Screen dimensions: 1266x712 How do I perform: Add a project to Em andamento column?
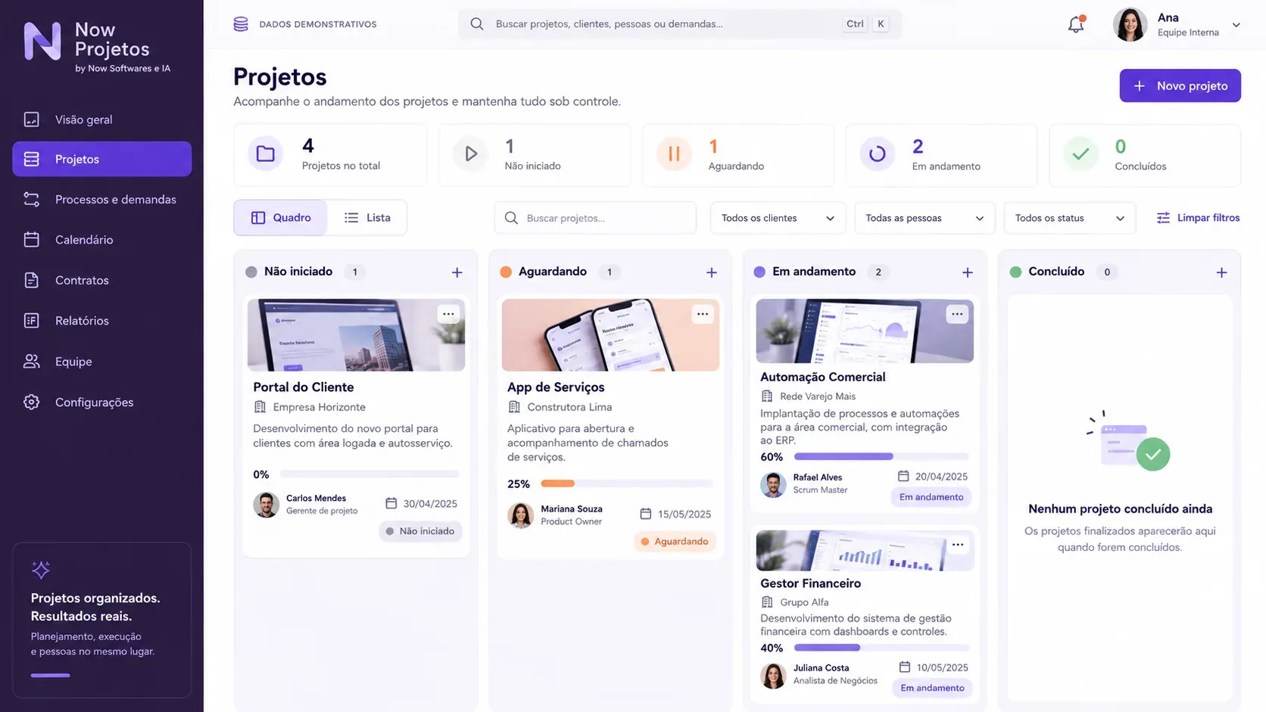[x=967, y=272]
